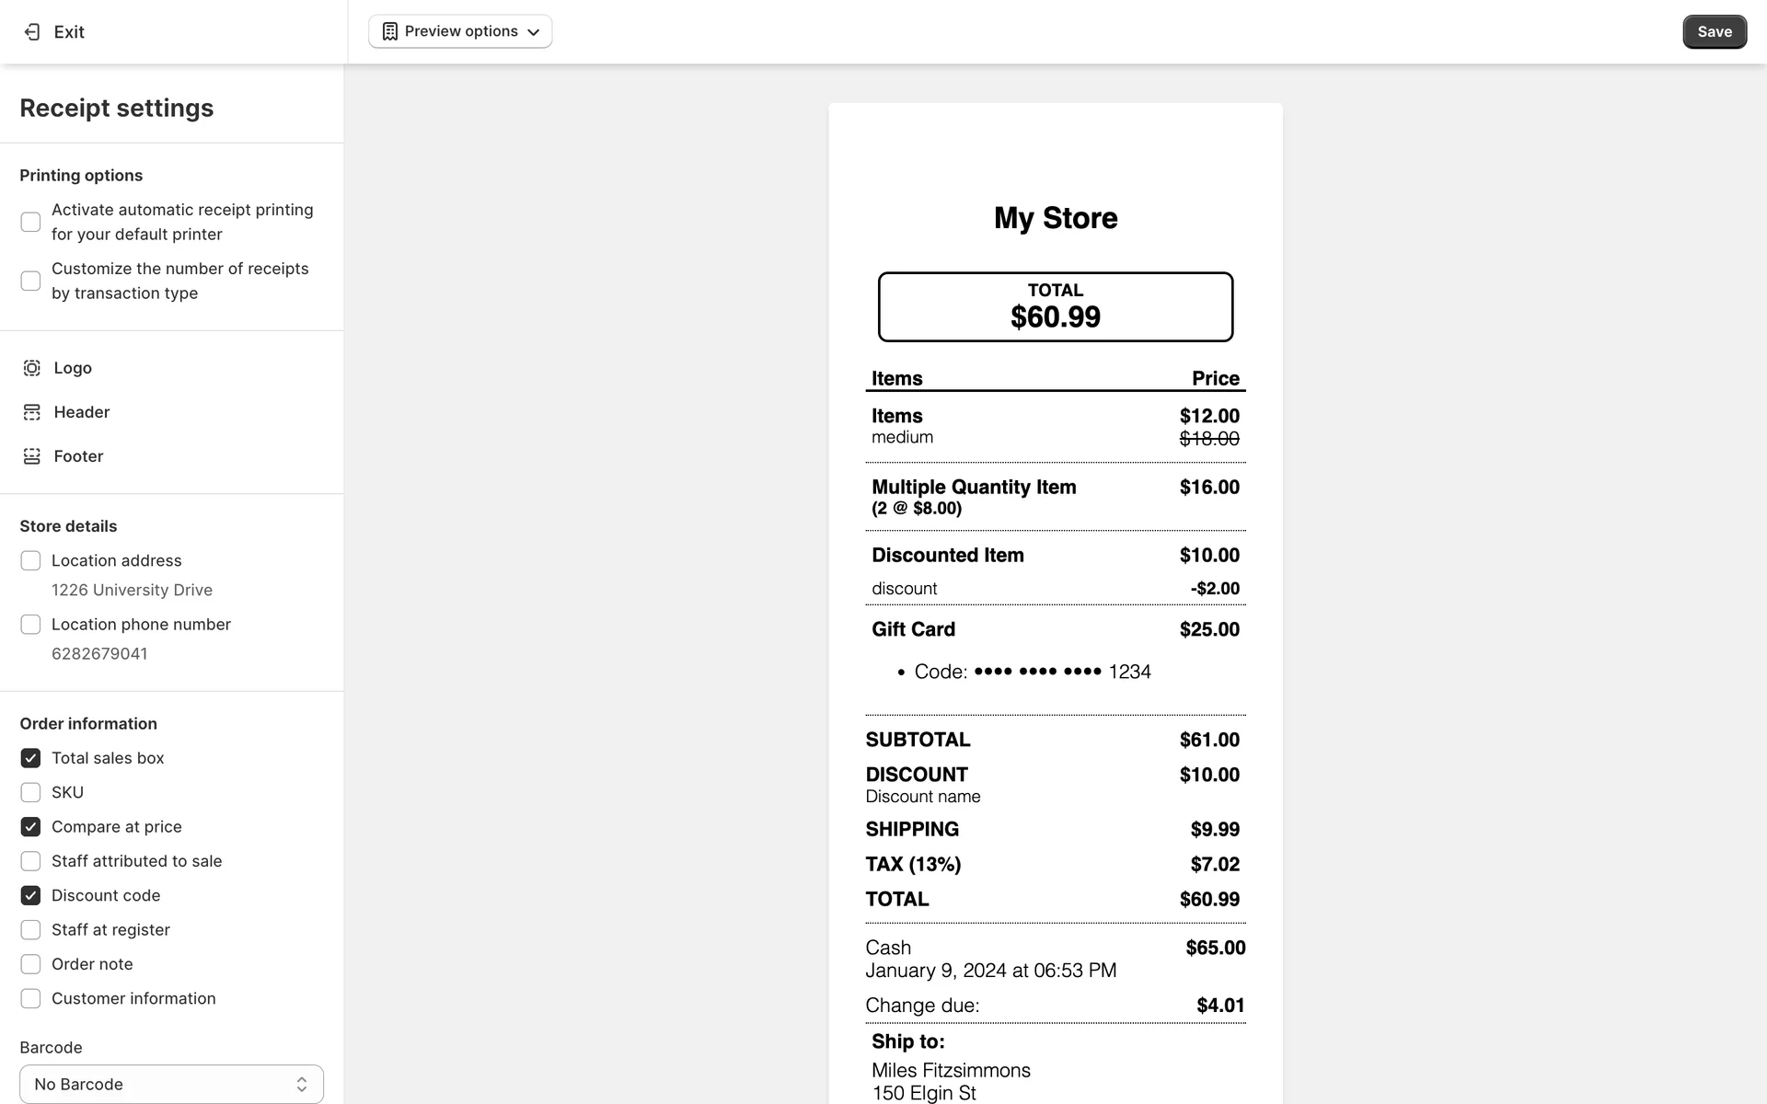The image size is (1767, 1104).
Task: Enable automatic receipt printing checkbox
Action: pyautogui.click(x=30, y=223)
